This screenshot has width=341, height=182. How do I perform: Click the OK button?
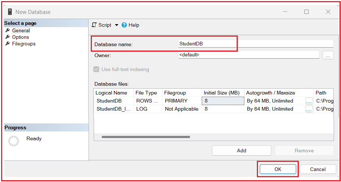[x=278, y=169]
